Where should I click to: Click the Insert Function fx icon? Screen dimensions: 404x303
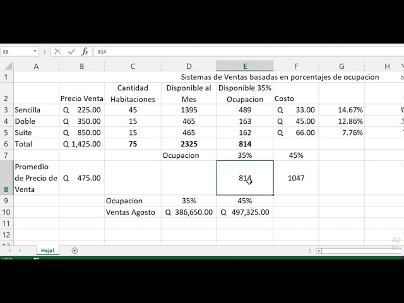click(x=85, y=51)
